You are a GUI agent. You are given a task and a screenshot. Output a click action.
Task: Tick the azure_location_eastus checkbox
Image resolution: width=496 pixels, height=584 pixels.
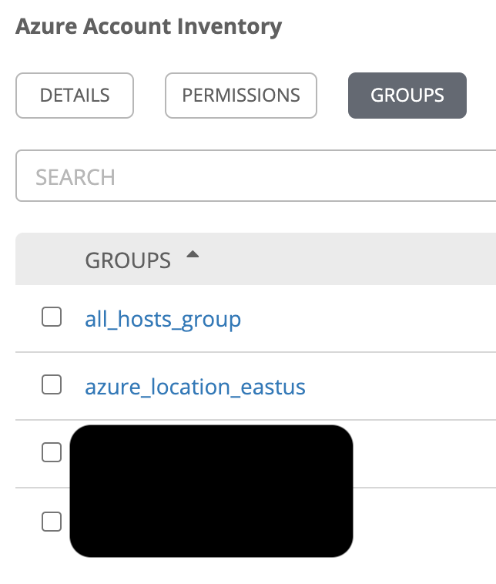pyautogui.click(x=52, y=385)
